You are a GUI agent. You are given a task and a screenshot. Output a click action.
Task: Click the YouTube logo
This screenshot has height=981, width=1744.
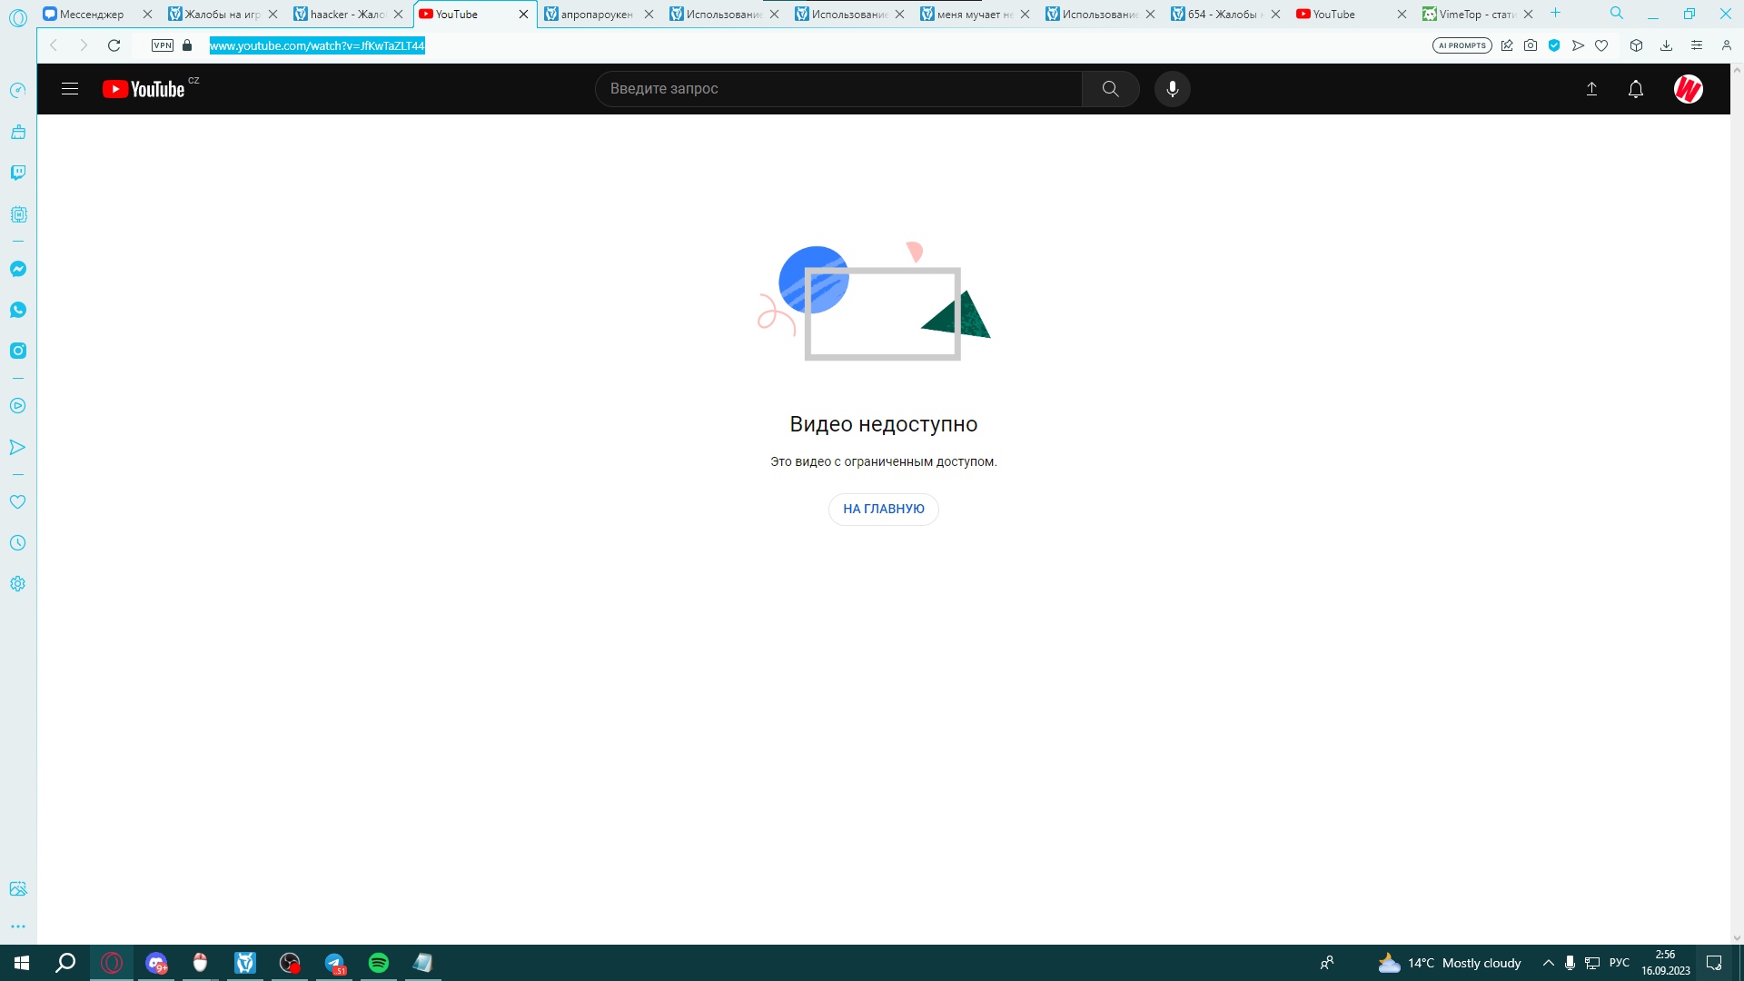pyautogui.click(x=145, y=89)
